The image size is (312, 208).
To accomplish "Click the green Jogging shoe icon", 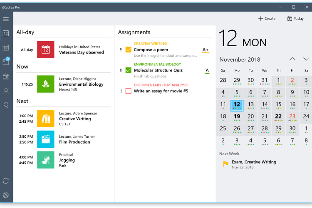I will point(46,160).
